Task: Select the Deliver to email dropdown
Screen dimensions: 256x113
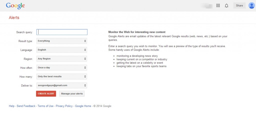Action: click(x=62, y=85)
